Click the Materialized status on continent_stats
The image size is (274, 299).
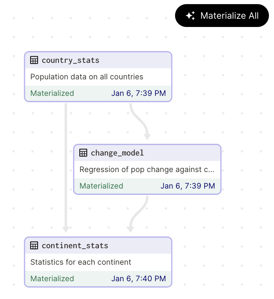(x=52, y=279)
